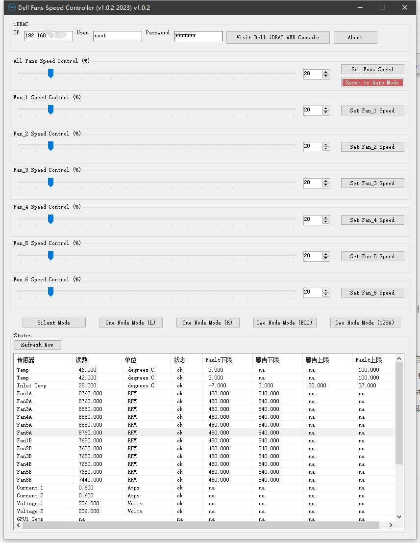Close the Dell Fans Speed Controller window
The height and width of the screenshot is (543, 420).
pos(405,7)
